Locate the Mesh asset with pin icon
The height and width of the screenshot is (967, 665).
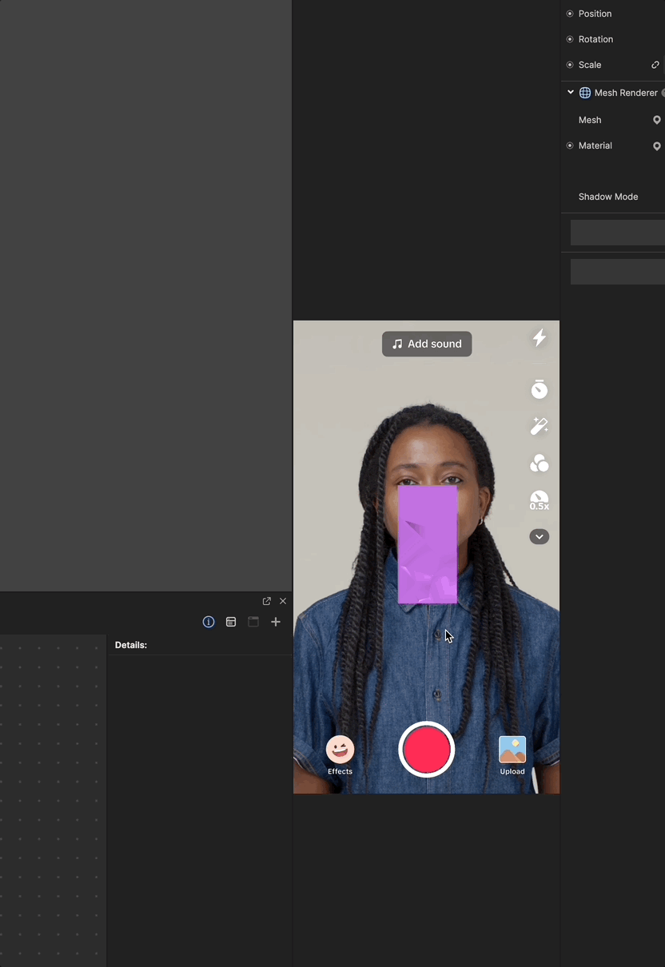point(657,120)
